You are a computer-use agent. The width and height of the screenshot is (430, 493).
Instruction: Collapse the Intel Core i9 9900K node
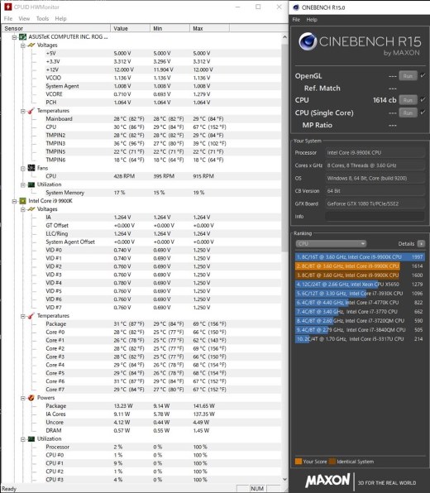coord(14,201)
